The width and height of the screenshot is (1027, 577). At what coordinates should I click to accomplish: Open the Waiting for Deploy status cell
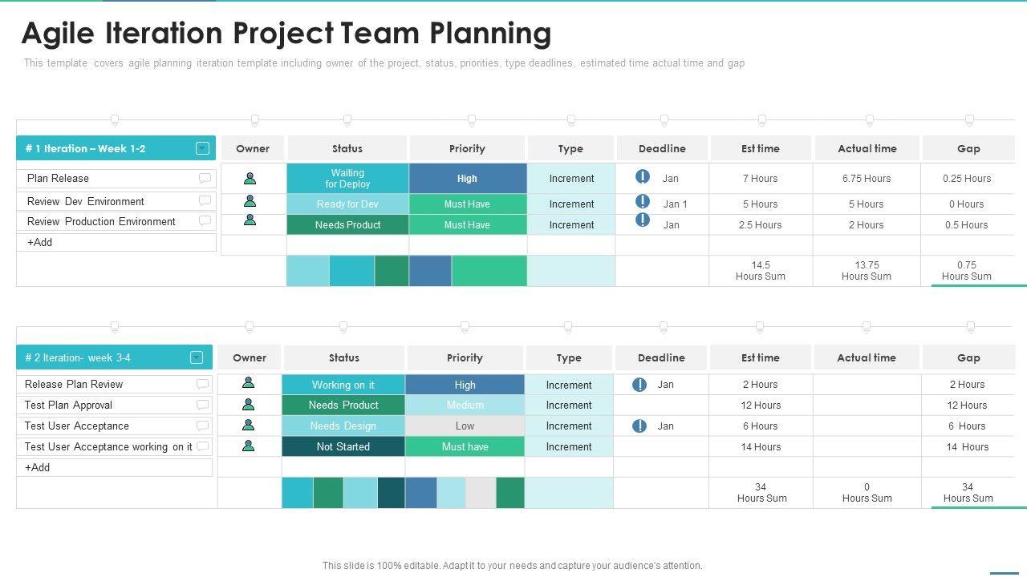click(x=347, y=178)
